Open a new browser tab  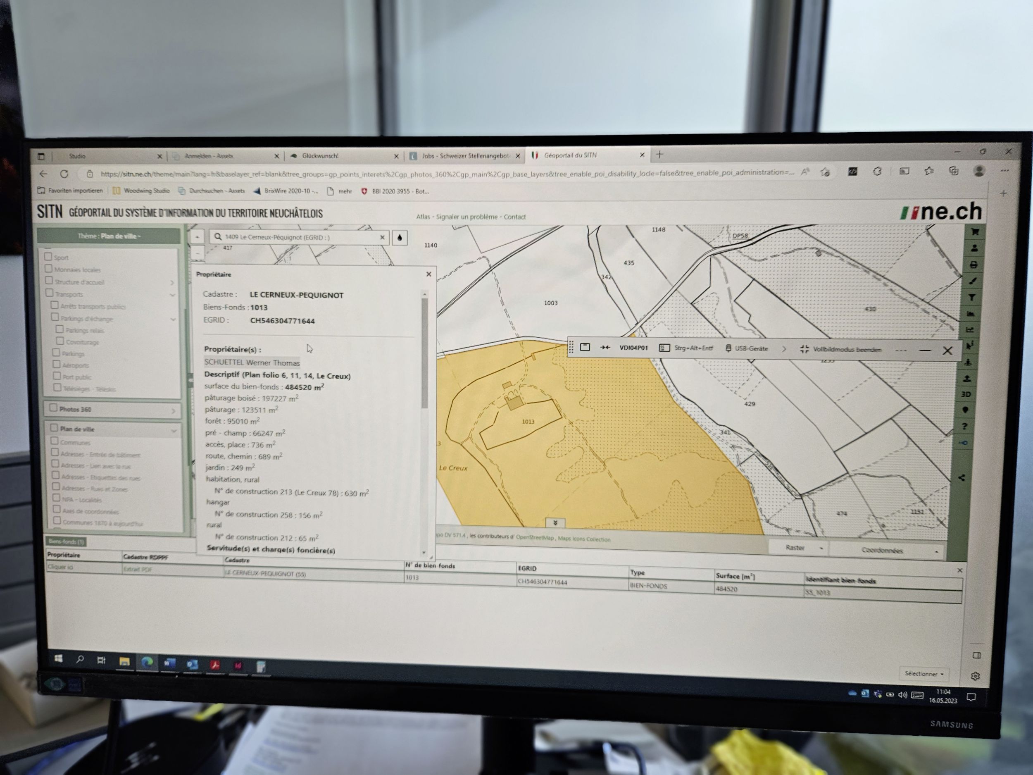click(x=659, y=154)
